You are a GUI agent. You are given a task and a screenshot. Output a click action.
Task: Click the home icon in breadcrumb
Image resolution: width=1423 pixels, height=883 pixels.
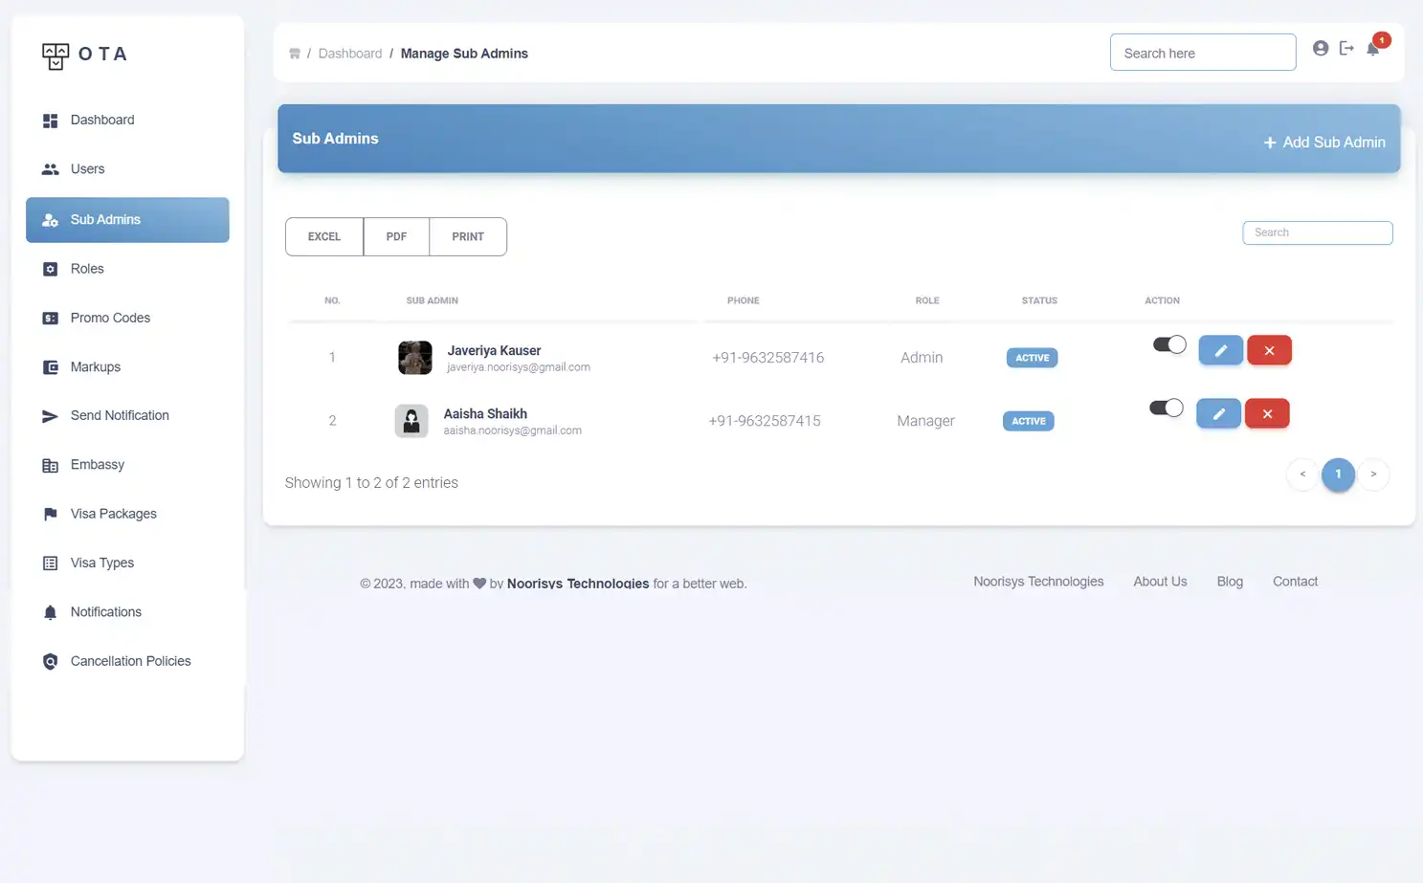tap(295, 54)
